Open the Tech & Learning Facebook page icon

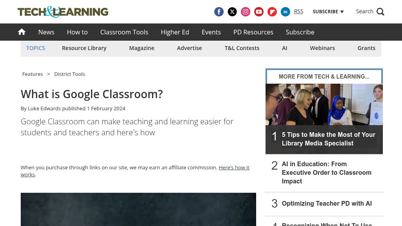[x=219, y=12]
